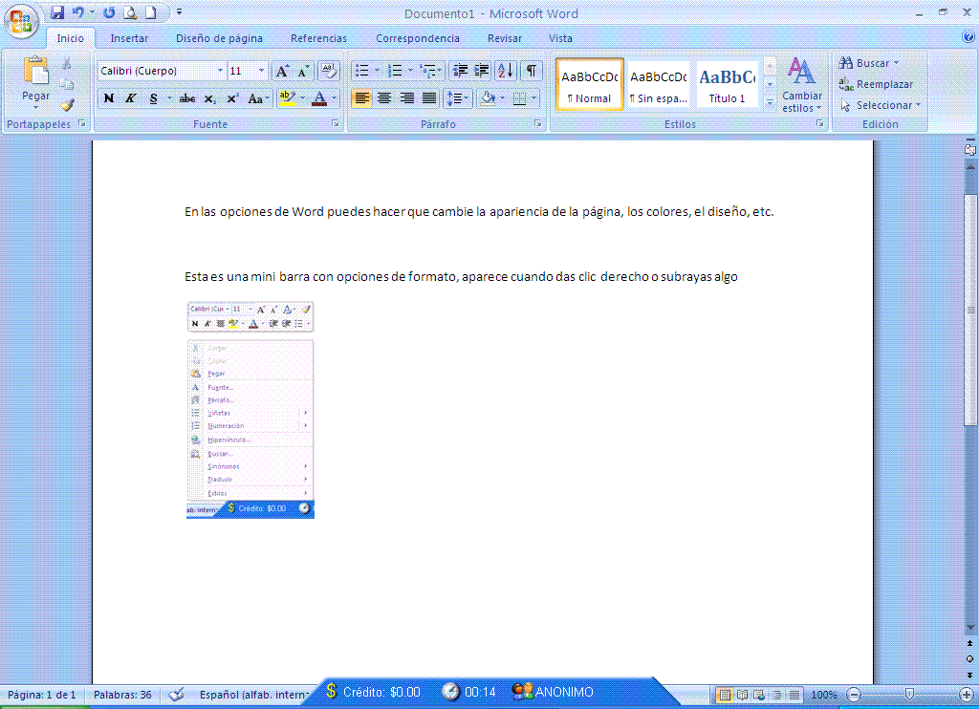
Task: Align text to the left
Action: point(362,98)
